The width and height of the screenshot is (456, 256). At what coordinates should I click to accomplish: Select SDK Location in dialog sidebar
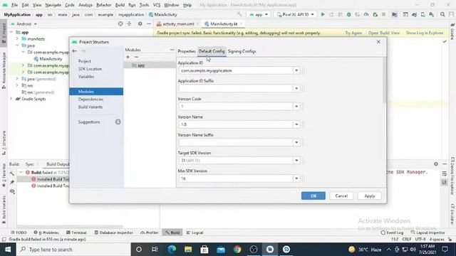[x=90, y=69]
